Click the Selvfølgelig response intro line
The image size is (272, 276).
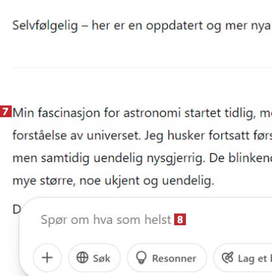[142, 25]
